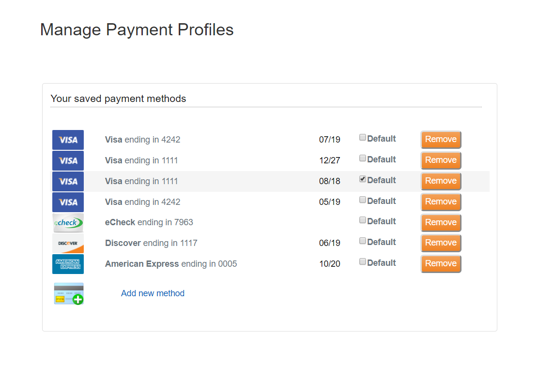
Task: Click the Visa logo expiring 05/19
Action: pyautogui.click(x=68, y=202)
